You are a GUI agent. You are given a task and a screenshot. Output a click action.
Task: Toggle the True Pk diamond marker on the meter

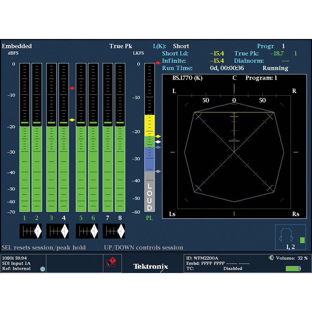pyautogui.click(x=158, y=63)
